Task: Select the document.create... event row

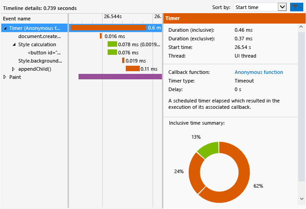Action: pyautogui.click(x=39, y=36)
